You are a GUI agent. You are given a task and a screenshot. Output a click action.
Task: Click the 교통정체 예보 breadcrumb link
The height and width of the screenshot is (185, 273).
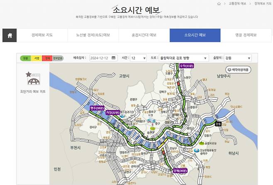pos(237,3)
